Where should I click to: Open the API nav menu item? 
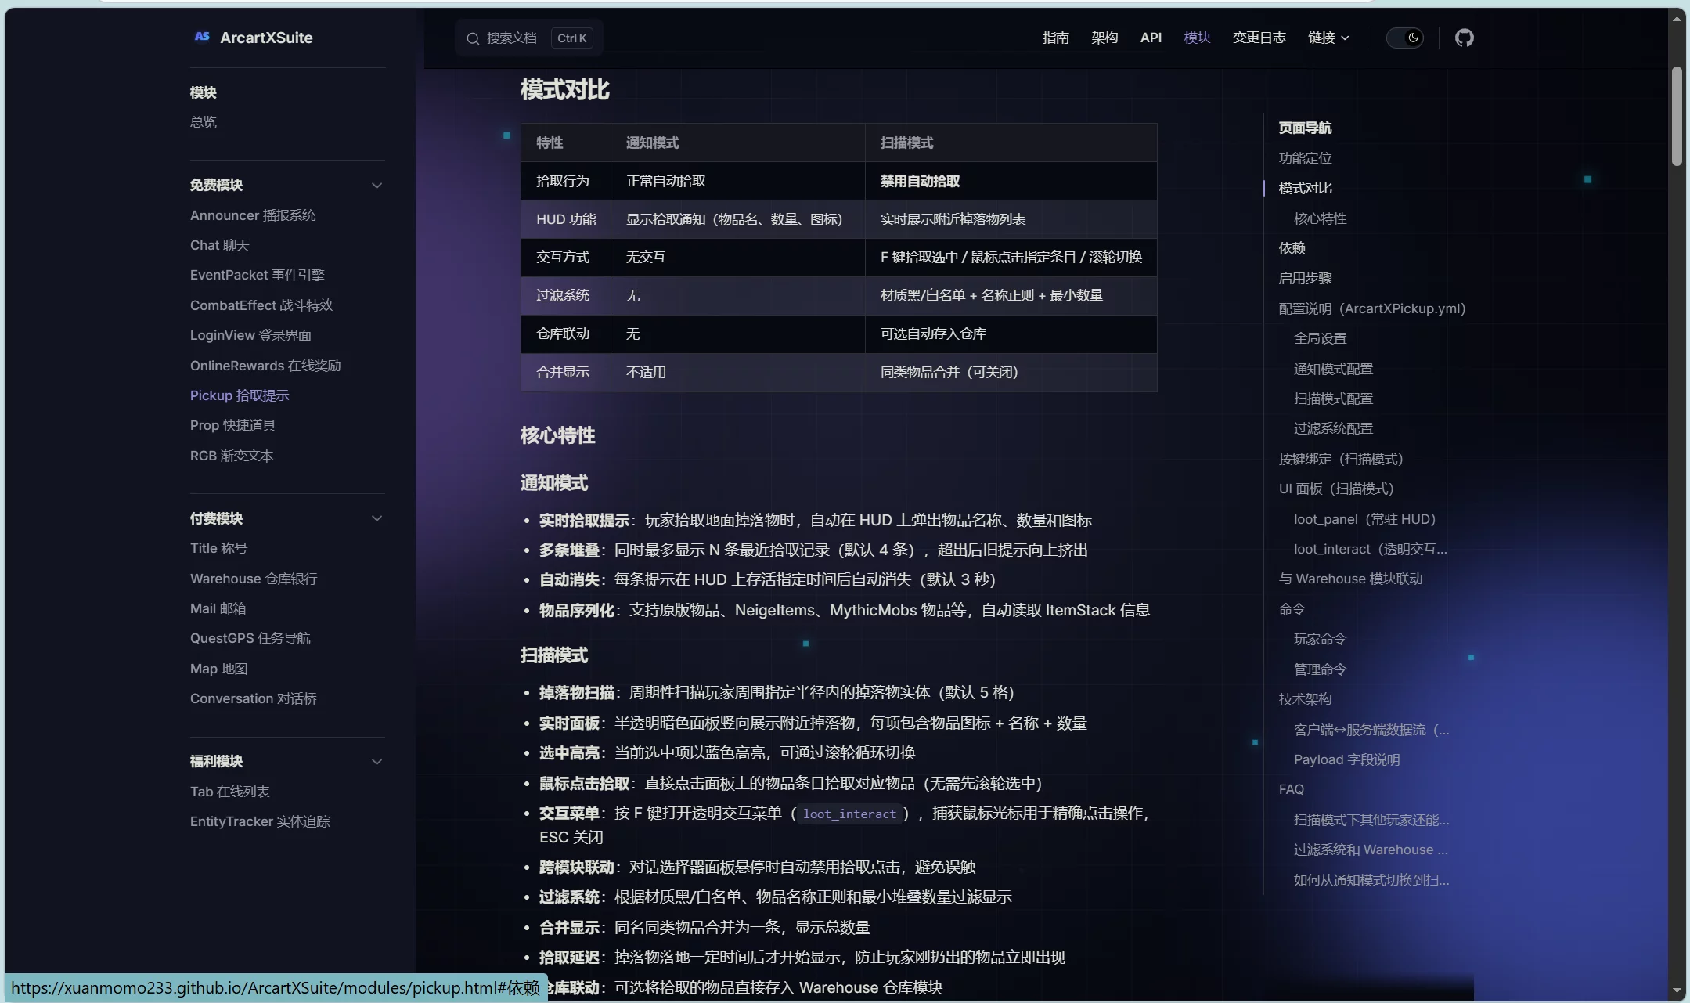click(1151, 38)
